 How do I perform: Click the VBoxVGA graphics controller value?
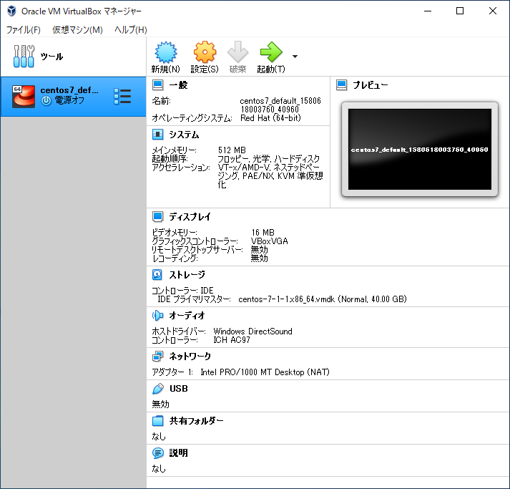(x=270, y=241)
